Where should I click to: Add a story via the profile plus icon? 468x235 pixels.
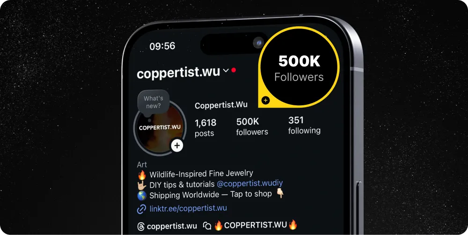click(177, 146)
